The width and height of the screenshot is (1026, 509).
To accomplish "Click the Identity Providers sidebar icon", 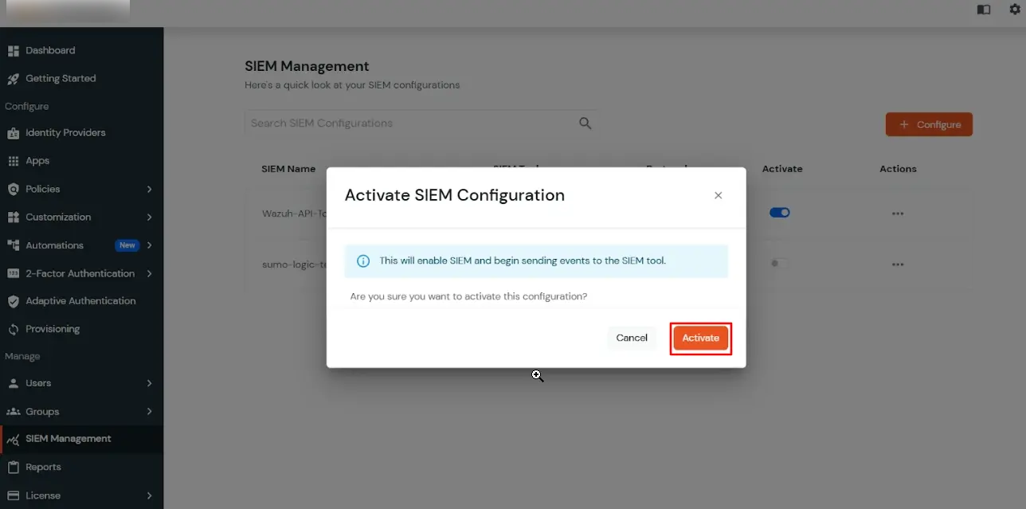I will pos(13,132).
